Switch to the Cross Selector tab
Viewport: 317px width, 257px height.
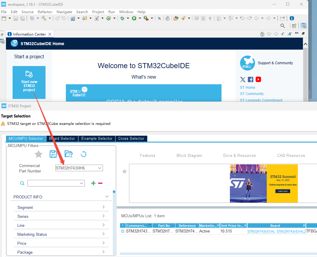coord(131,138)
